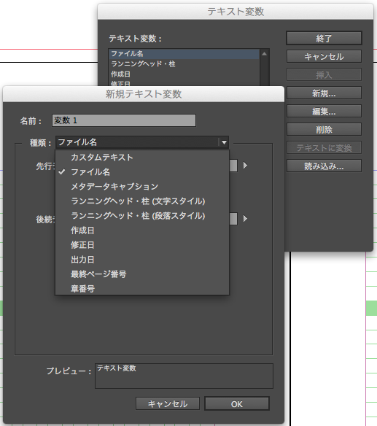Click キャンセル in the new variable dialog
Image resolution: width=377 pixels, height=426 pixels.
click(x=168, y=404)
